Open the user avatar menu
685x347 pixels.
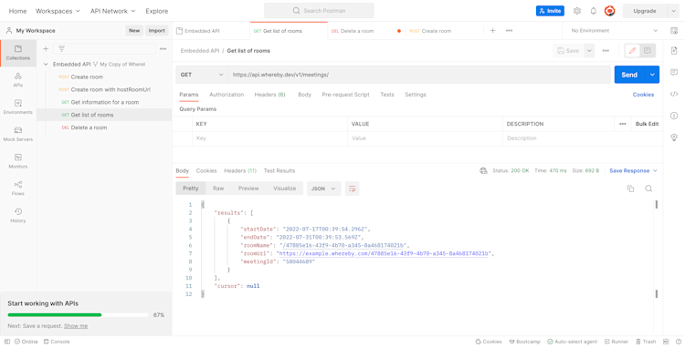coord(609,11)
